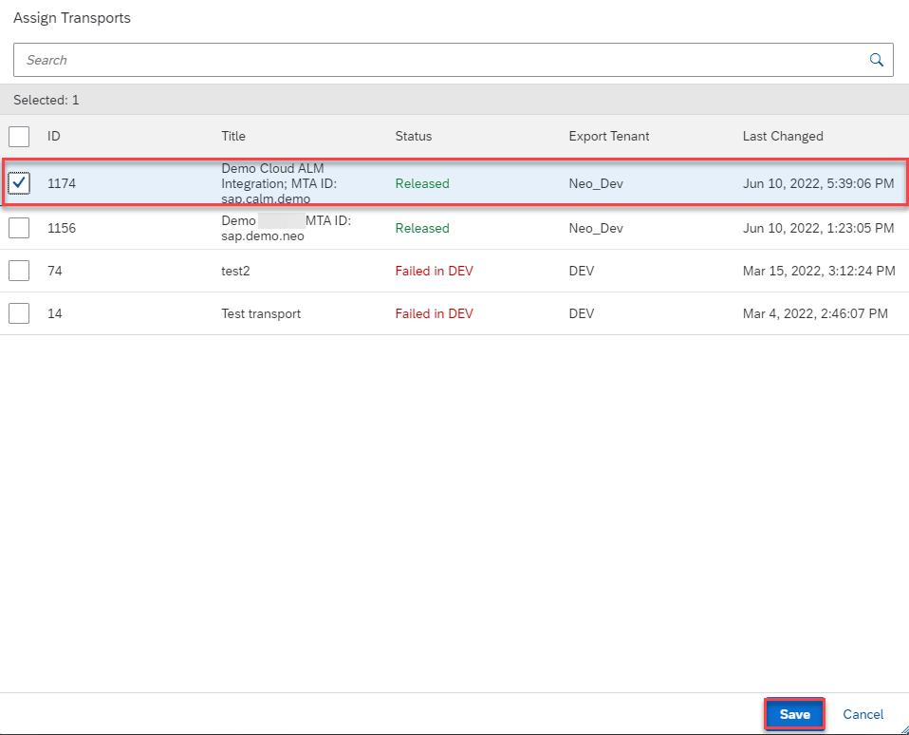Click the Title column header
909x735 pixels.
click(233, 137)
